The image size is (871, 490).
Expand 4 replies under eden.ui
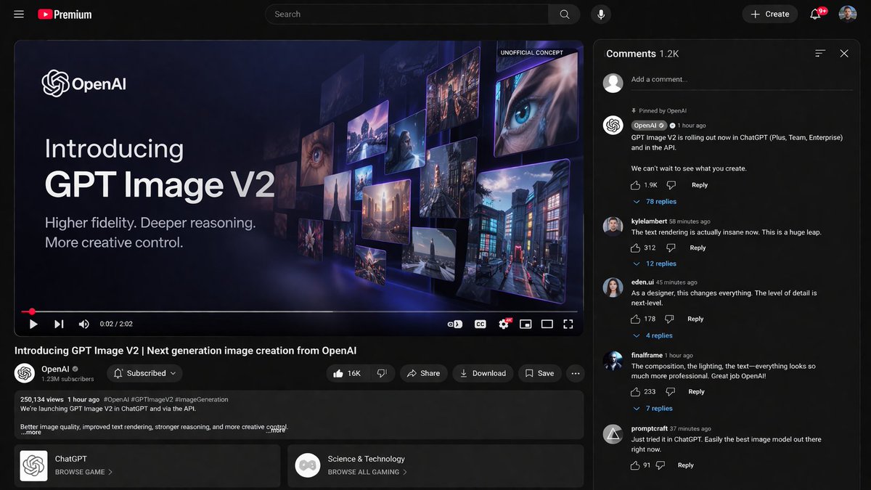click(653, 335)
